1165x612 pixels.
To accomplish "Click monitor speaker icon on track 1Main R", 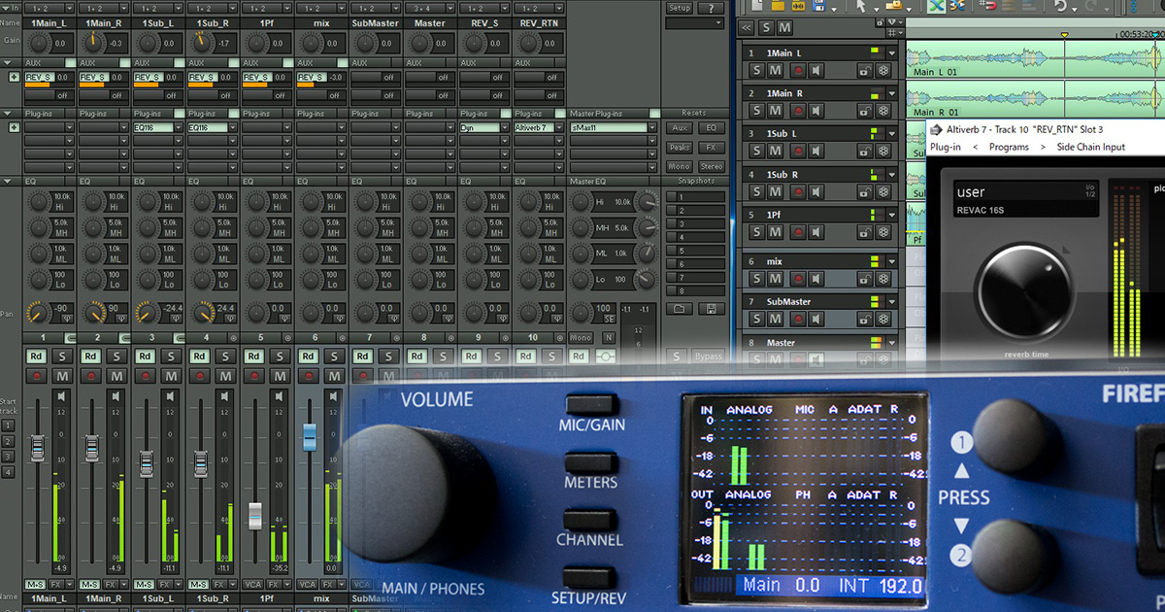I will [x=817, y=111].
